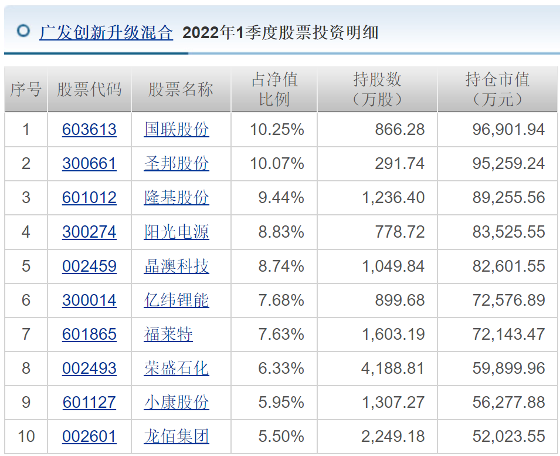Select the 89,255.56 market value cell
Viewport: 560px width, 456px height.
497,198
